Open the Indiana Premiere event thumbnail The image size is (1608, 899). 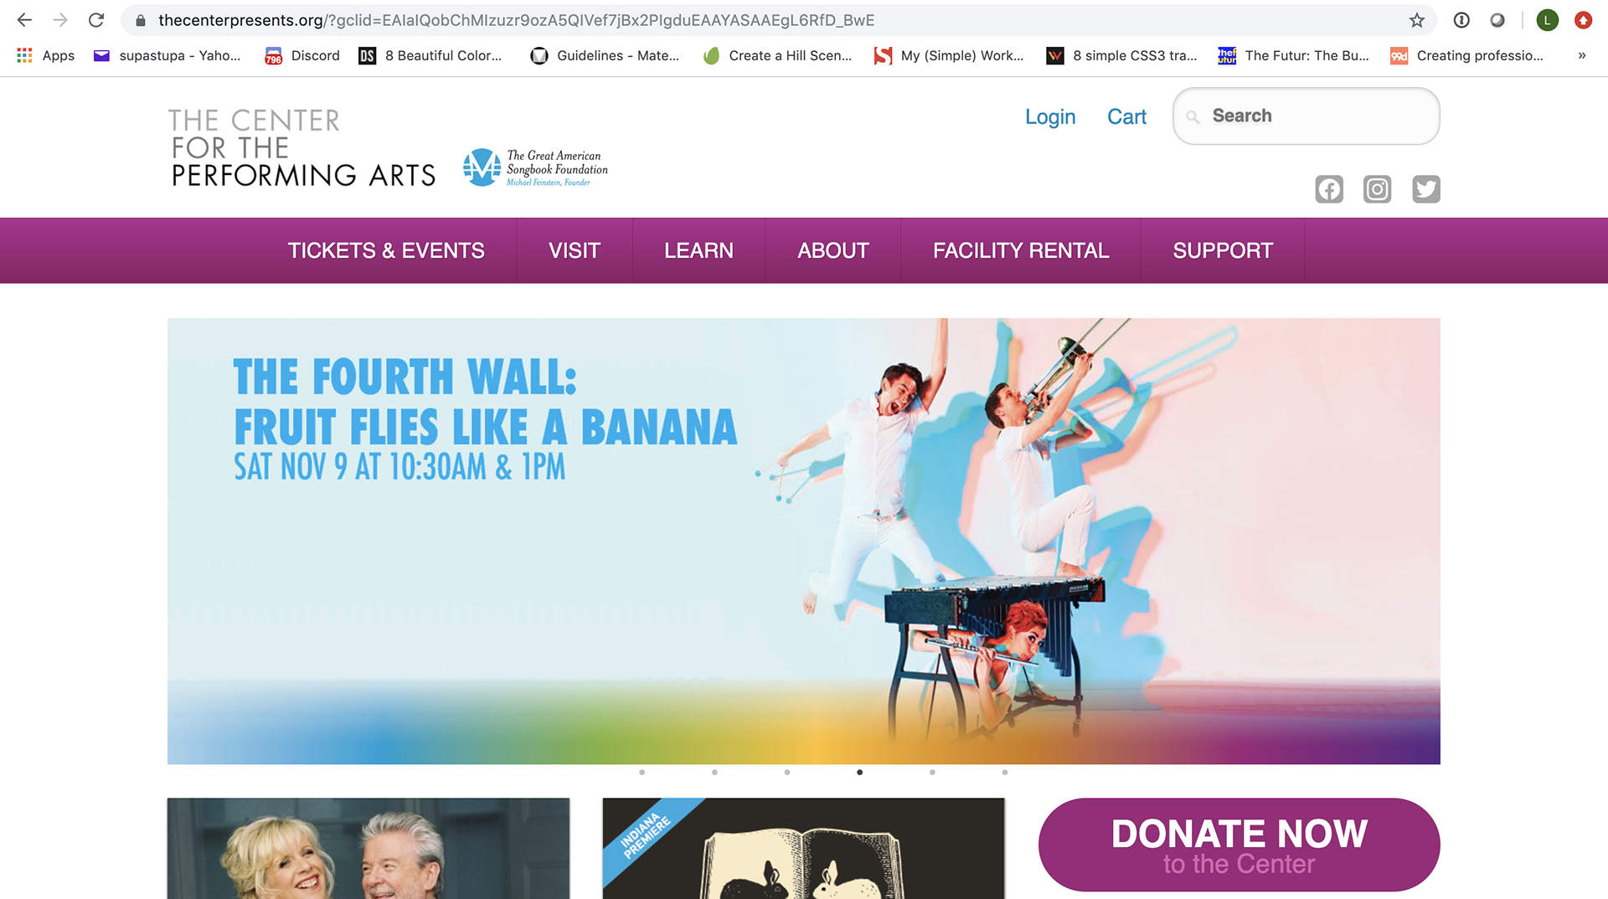point(803,848)
